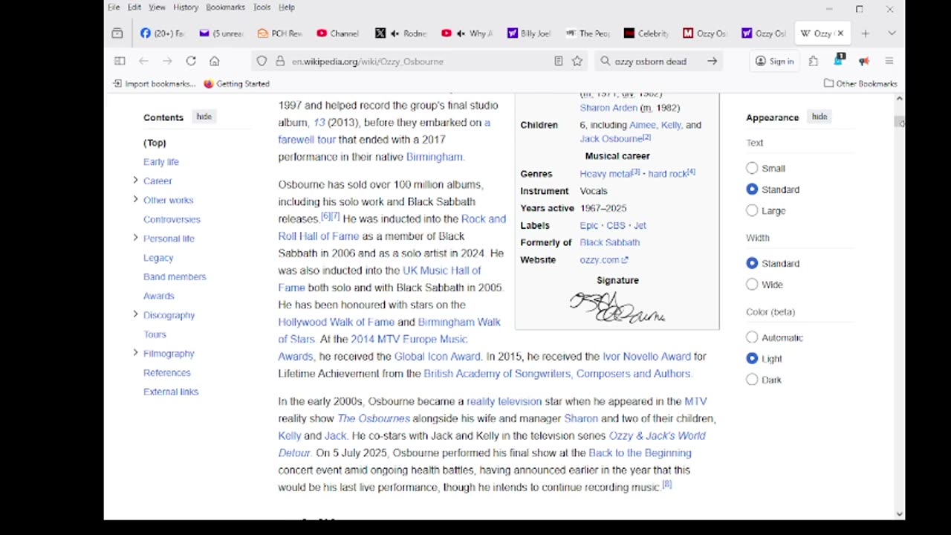951x535 pixels.
Task: Open the home page
Action: 215,61
